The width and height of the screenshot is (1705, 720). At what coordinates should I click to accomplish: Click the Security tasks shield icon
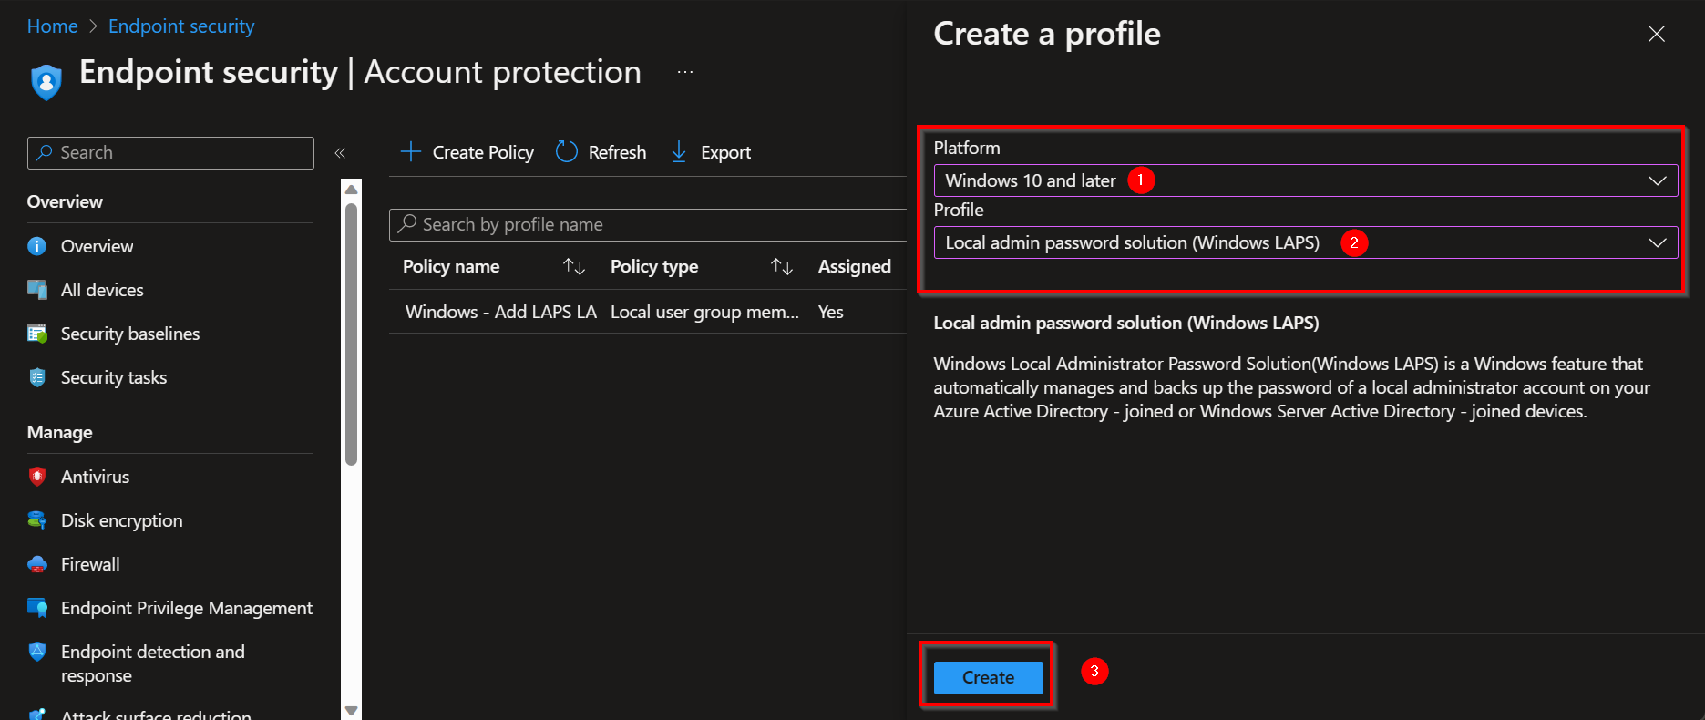pos(37,377)
